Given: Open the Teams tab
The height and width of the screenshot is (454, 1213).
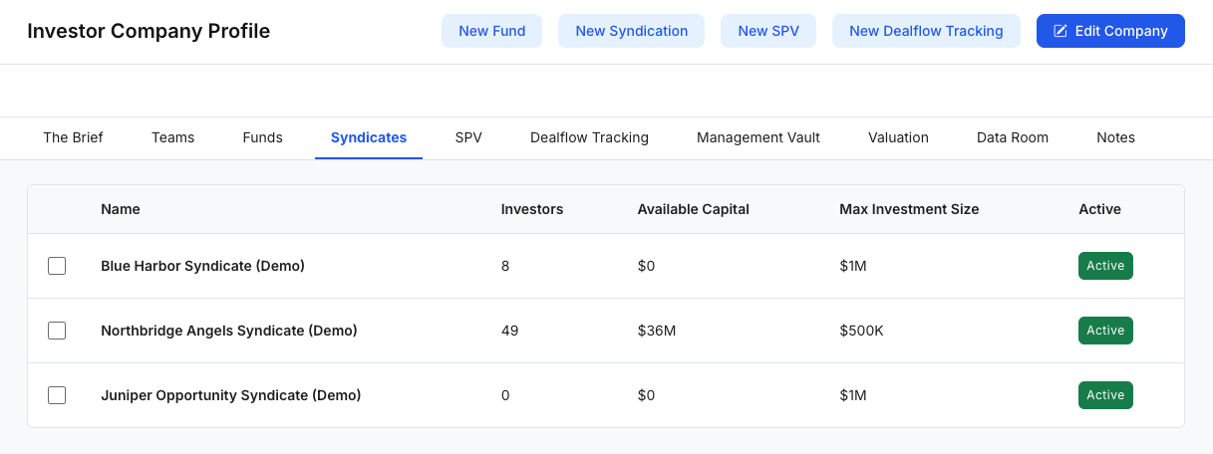Looking at the screenshot, I should [172, 137].
